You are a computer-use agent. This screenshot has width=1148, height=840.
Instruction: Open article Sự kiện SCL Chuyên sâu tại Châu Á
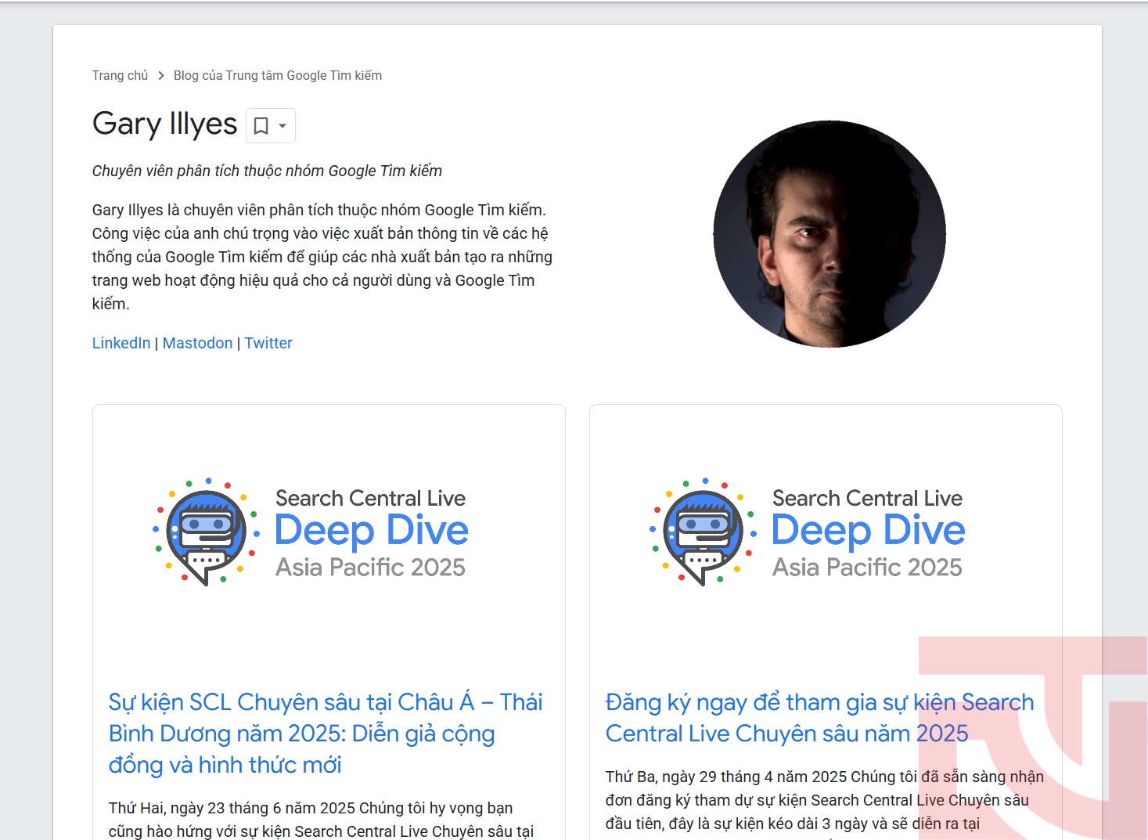(326, 734)
